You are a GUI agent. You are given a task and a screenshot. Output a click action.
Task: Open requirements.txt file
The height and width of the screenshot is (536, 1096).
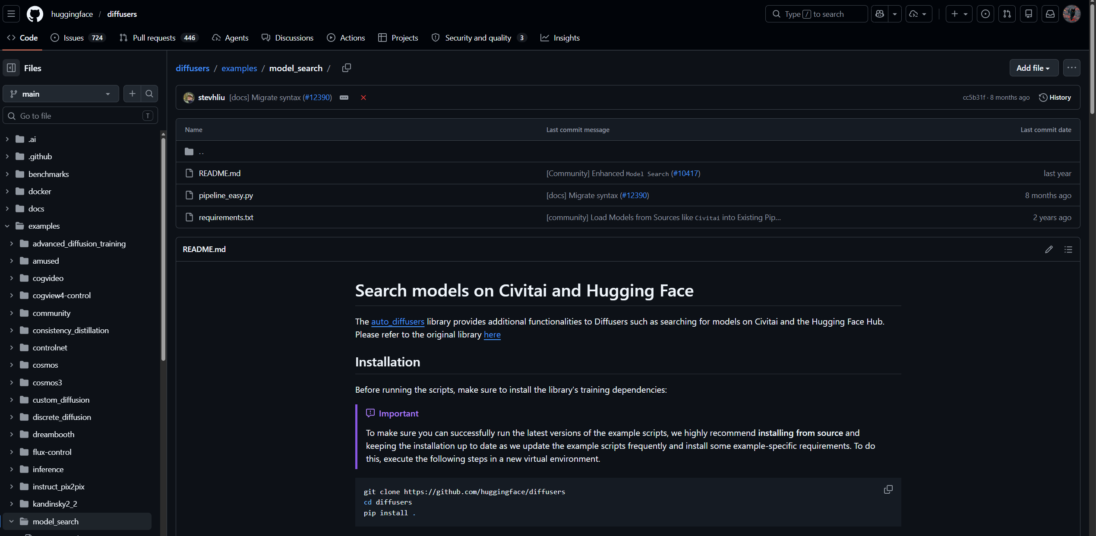(x=226, y=217)
